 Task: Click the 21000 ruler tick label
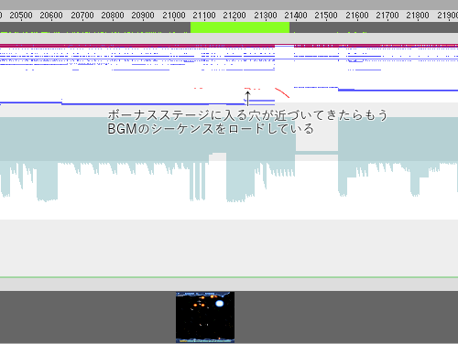coord(174,16)
